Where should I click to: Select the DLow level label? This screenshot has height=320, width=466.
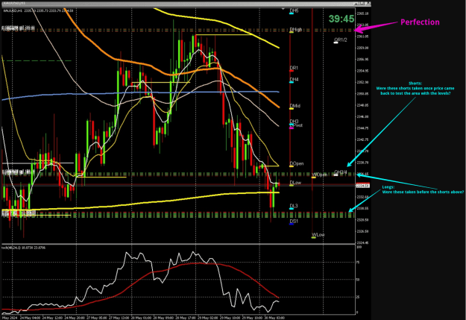pyautogui.click(x=295, y=183)
